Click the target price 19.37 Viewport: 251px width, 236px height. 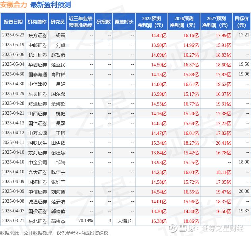coord(244,211)
